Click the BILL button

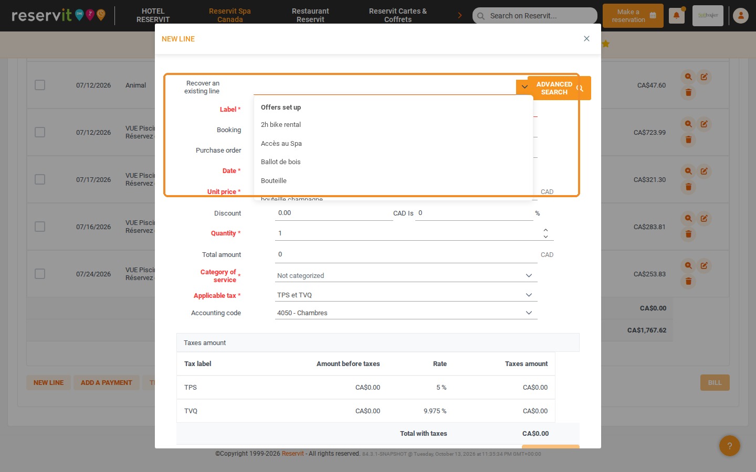[715, 383]
